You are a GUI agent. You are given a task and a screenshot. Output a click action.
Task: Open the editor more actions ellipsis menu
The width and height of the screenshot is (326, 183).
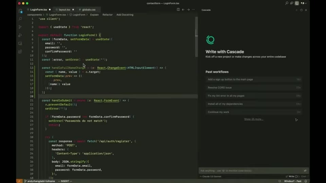click(x=193, y=9)
